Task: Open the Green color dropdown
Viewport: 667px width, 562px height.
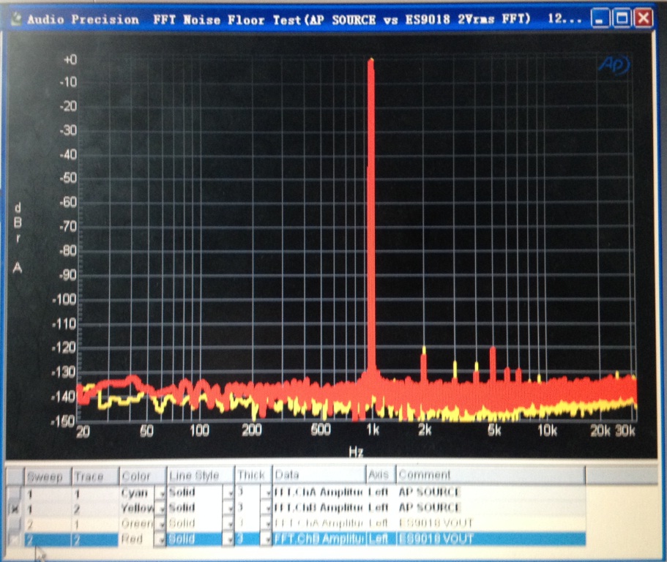Action: point(160,524)
